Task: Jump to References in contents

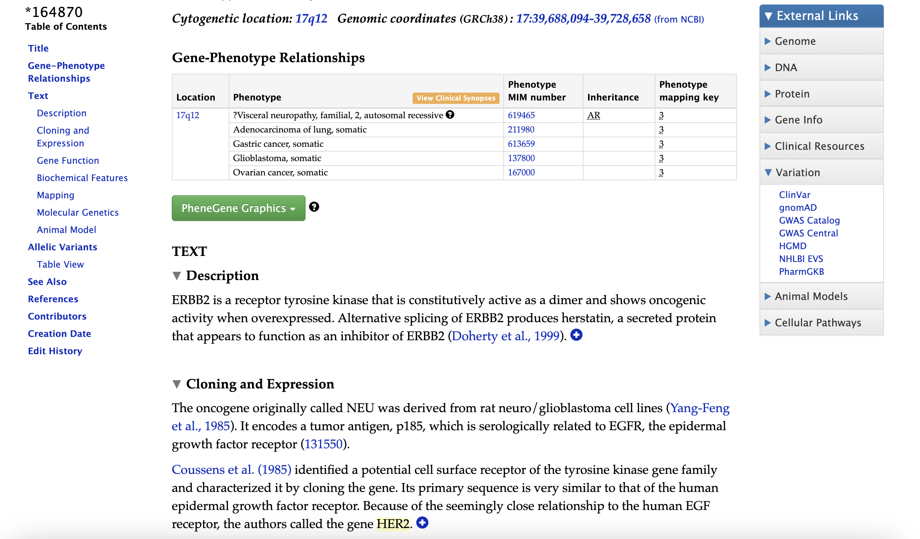Action: pos(53,299)
